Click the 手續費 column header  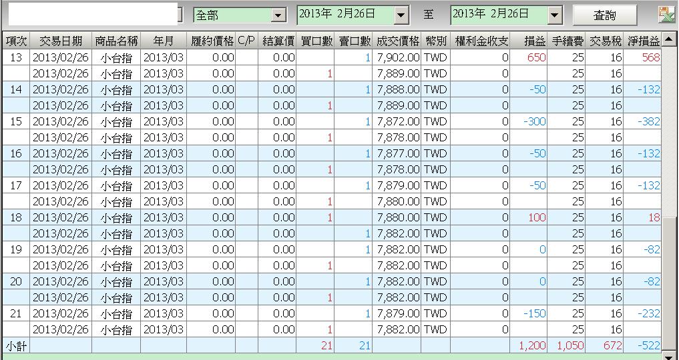(567, 41)
